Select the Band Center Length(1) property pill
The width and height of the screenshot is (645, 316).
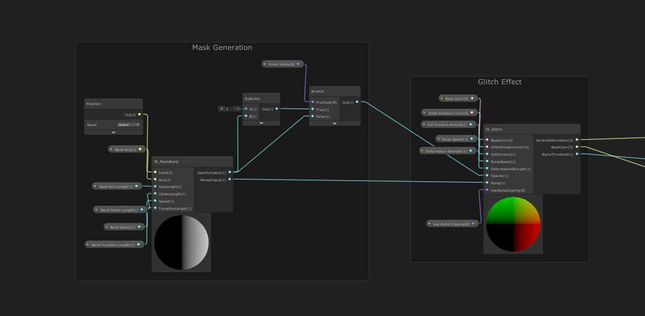[119, 210]
